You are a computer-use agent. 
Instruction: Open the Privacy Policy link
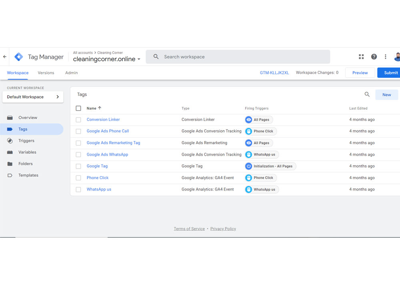[x=223, y=229]
